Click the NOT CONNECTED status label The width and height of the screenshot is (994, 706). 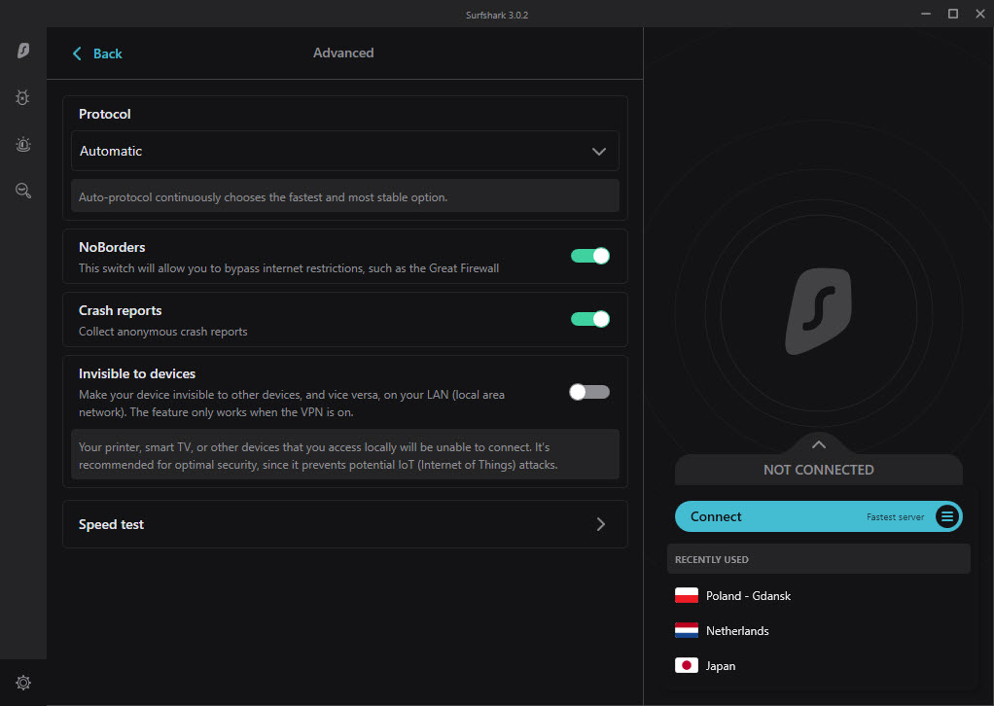pos(818,470)
